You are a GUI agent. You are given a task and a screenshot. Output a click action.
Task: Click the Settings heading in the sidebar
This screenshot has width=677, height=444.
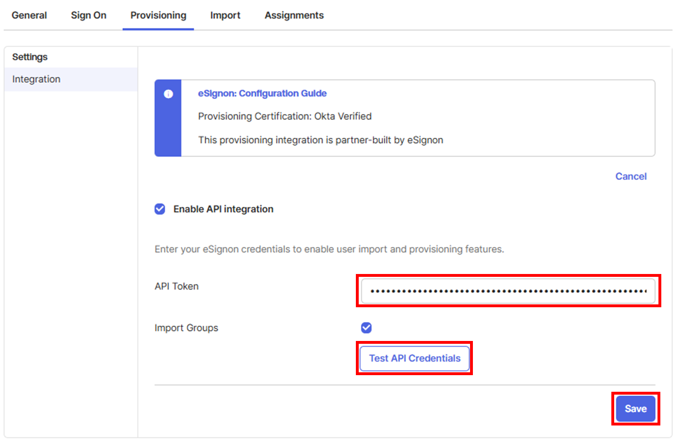(x=30, y=57)
